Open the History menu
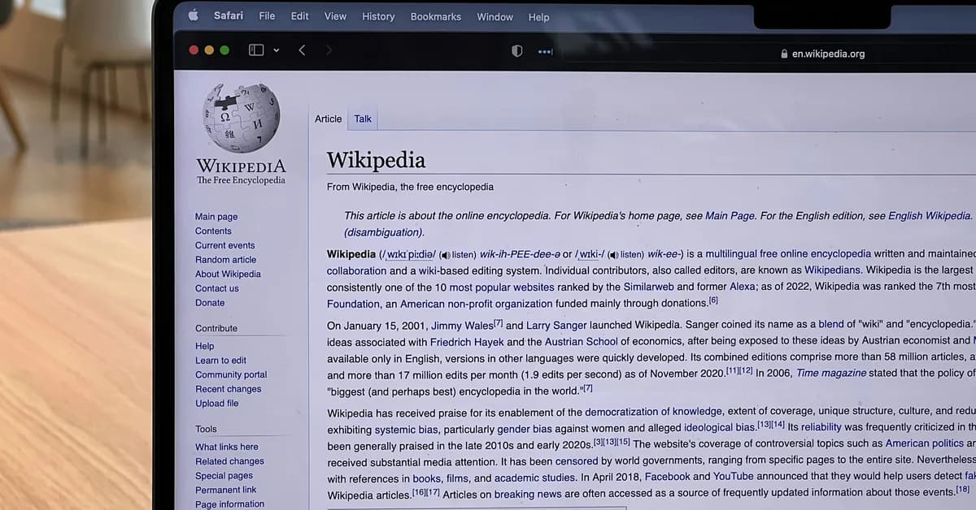Screen dimensions: 976x510 (x=378, y=16)
